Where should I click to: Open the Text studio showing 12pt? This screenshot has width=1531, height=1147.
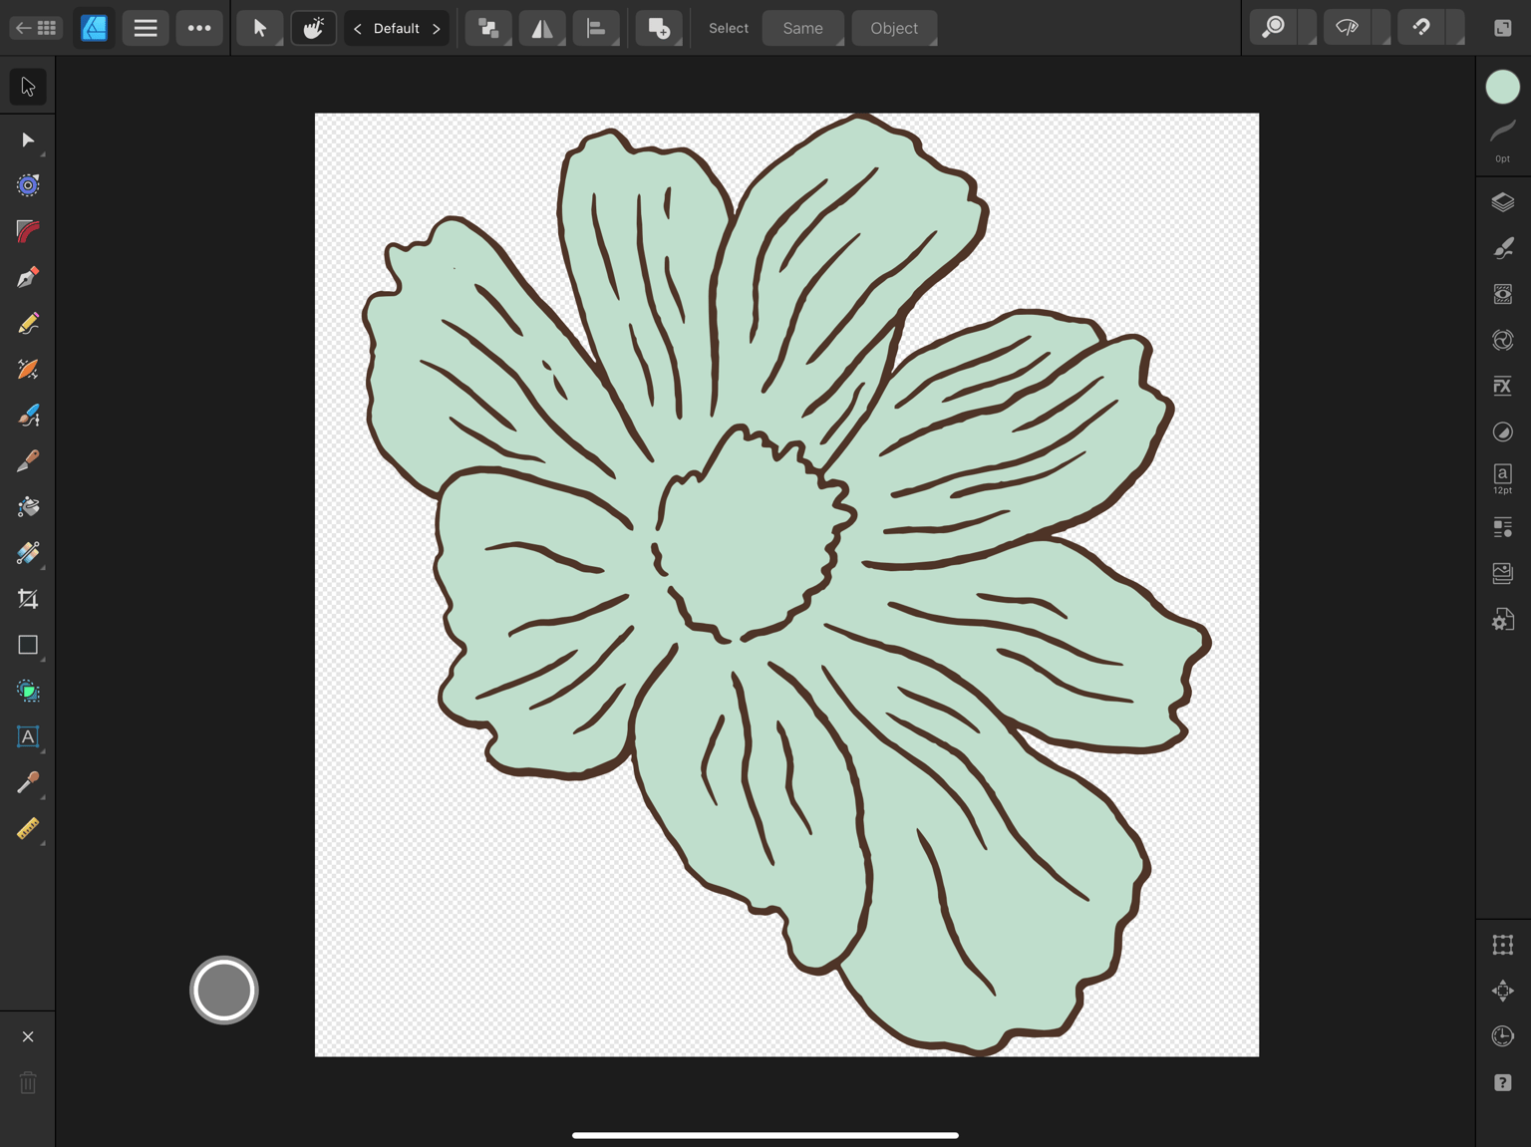pyautogui.click(x=1503, y=478)
